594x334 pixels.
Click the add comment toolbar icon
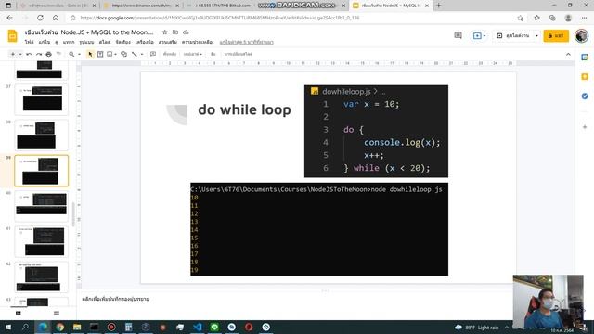(153, 54)
